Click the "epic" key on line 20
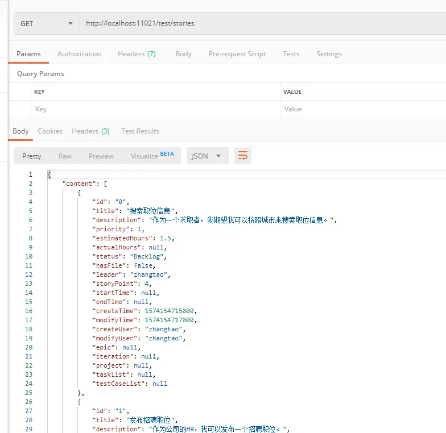Image resolution: width=446 pixels, height=433 pixels. pos(104,348)
